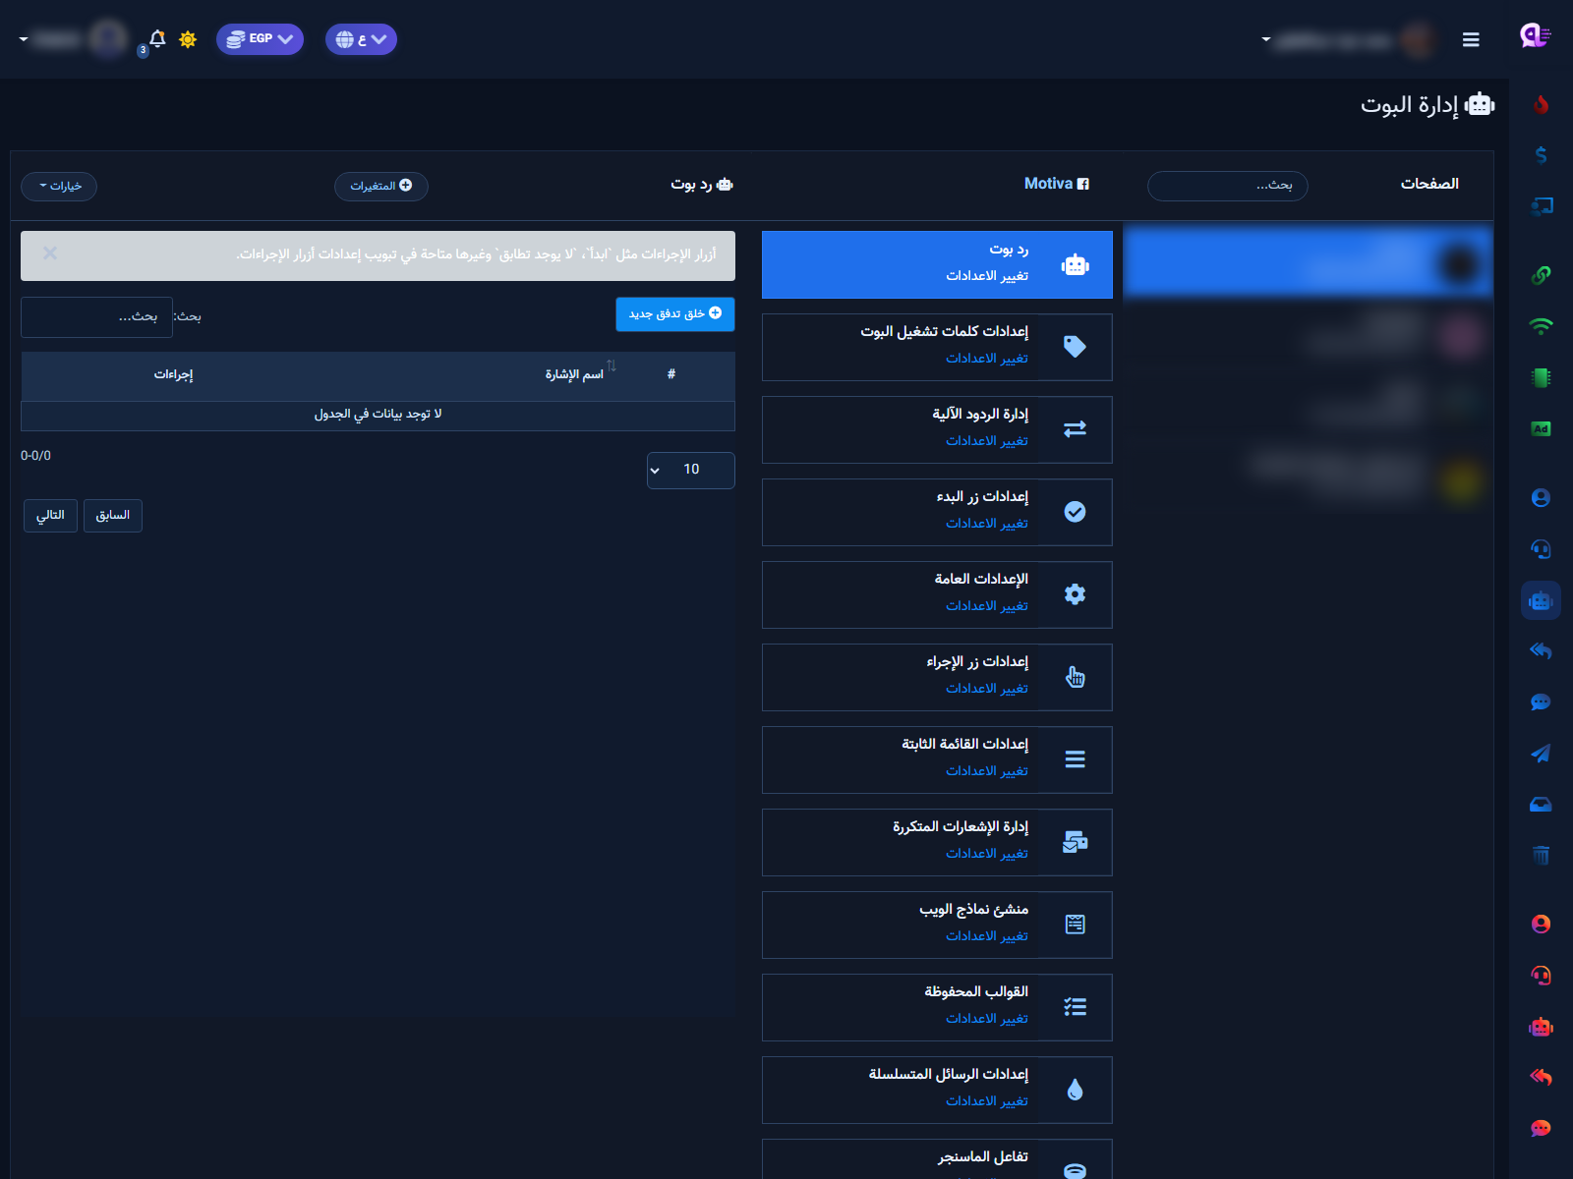The width and height of the screenshot is (1573, 1179).
Task: Expand the blurred profile dropdown near the hamburger
Action: [1347, 39]
